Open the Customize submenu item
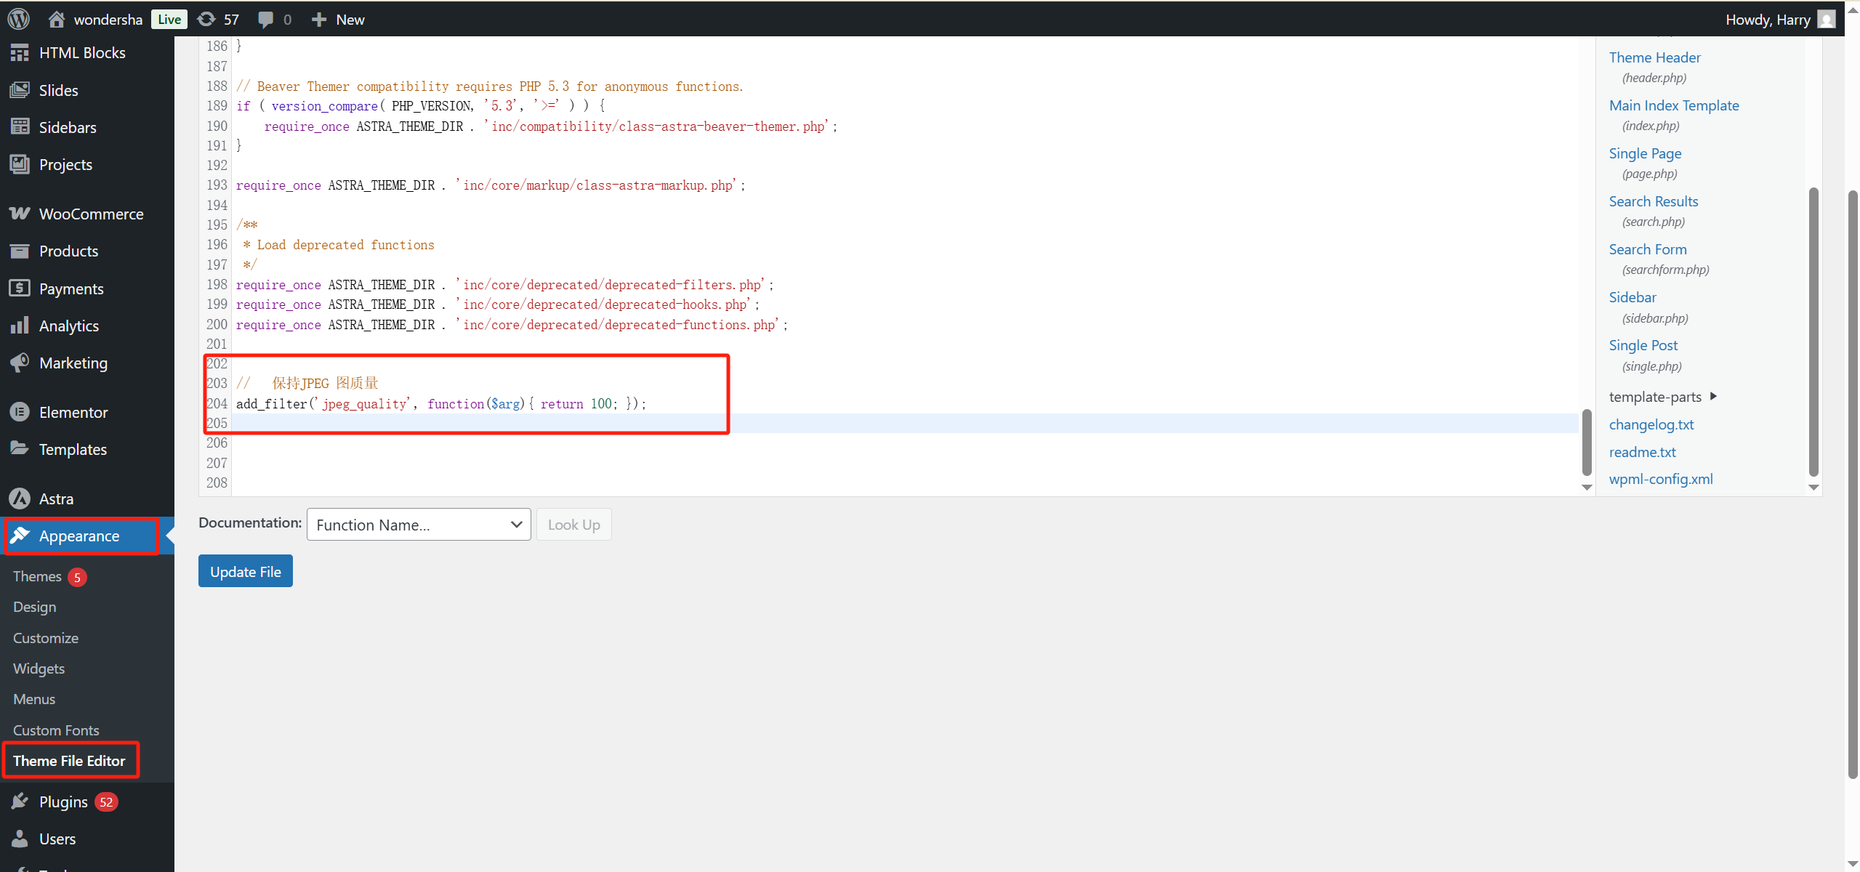 point(46,638)
